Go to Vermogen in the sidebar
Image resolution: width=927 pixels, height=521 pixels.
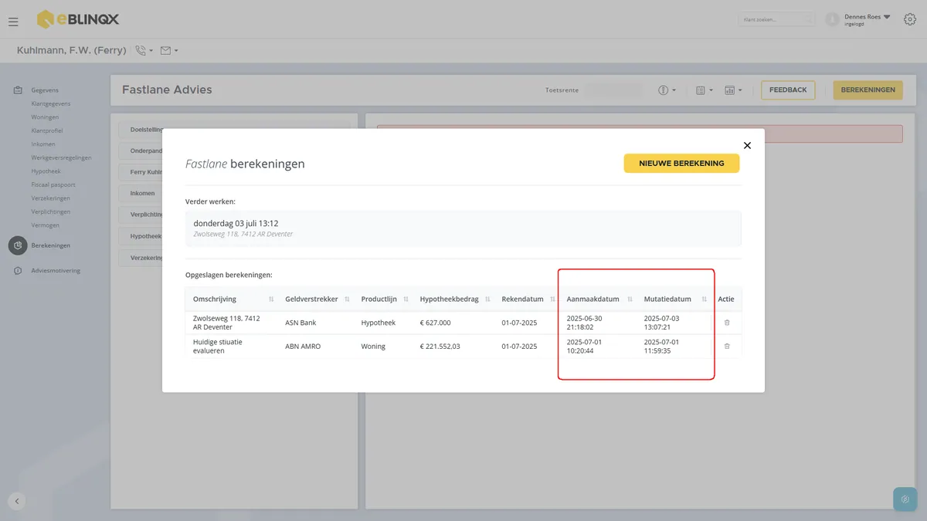[x=46, y=225]
